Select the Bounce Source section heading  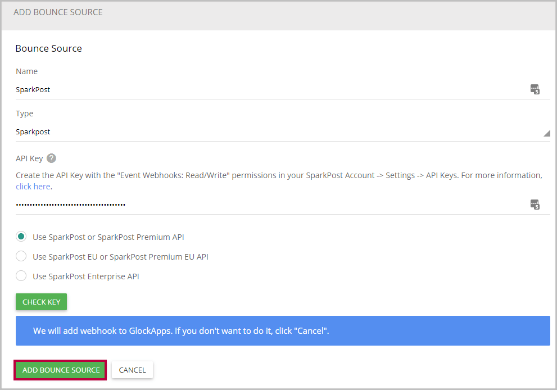[x=48, y=48]
